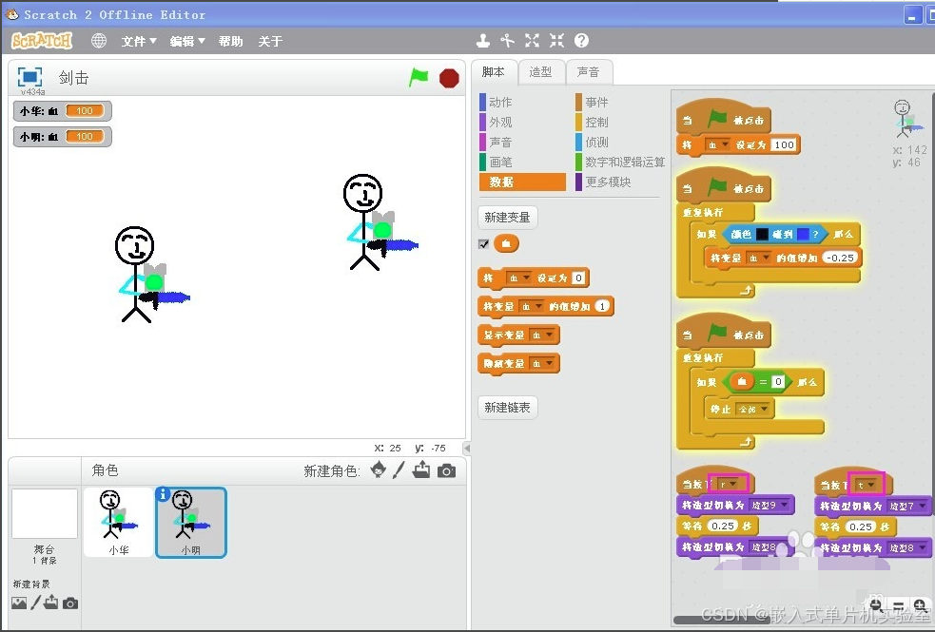The height and width of the screenshot is (632, 935).
Task: Click the 血 variable reporter in palette
Action: (506, 243)
